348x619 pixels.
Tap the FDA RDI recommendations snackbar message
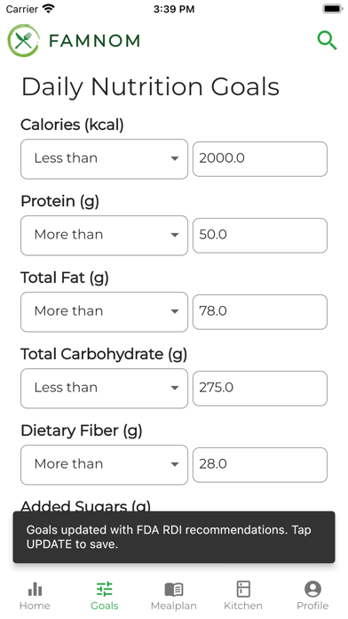[174, 537]
